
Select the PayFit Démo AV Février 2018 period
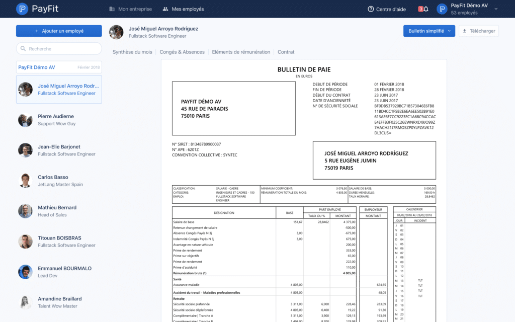58,66
